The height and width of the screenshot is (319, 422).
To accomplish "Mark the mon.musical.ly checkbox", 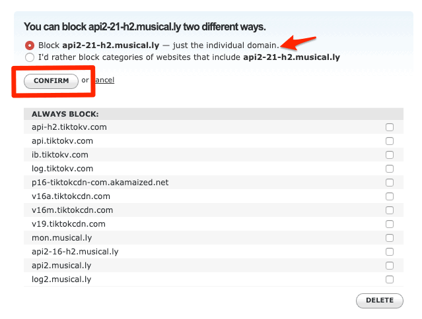I will click(390, 238).
